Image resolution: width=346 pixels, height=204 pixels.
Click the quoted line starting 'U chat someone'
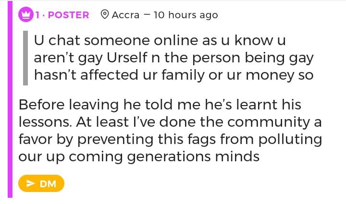tap(160, 41)
